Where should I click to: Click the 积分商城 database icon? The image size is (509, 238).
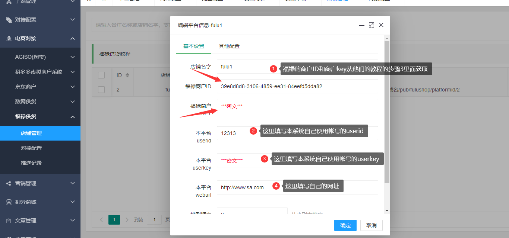coord(9,202)
